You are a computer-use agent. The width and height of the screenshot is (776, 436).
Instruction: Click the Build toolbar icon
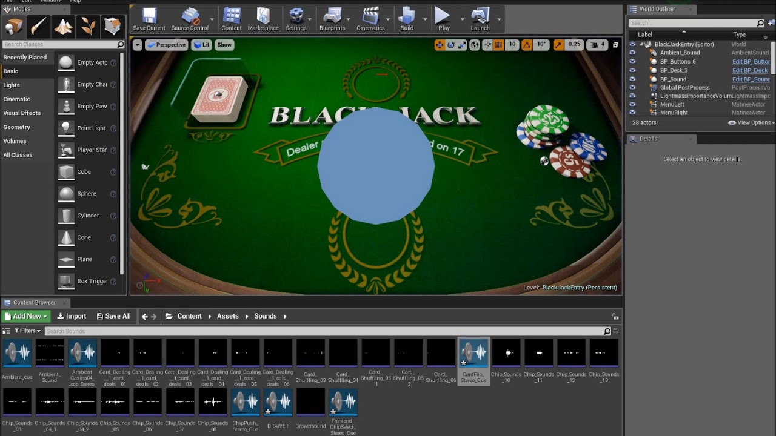pyautogui.click(x=407, y=19)
